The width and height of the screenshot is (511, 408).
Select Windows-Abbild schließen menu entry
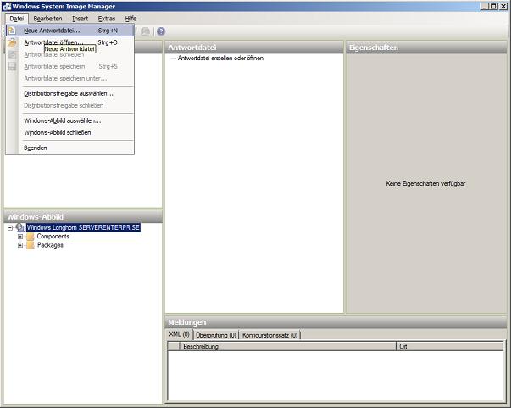[x=70, y=132]
